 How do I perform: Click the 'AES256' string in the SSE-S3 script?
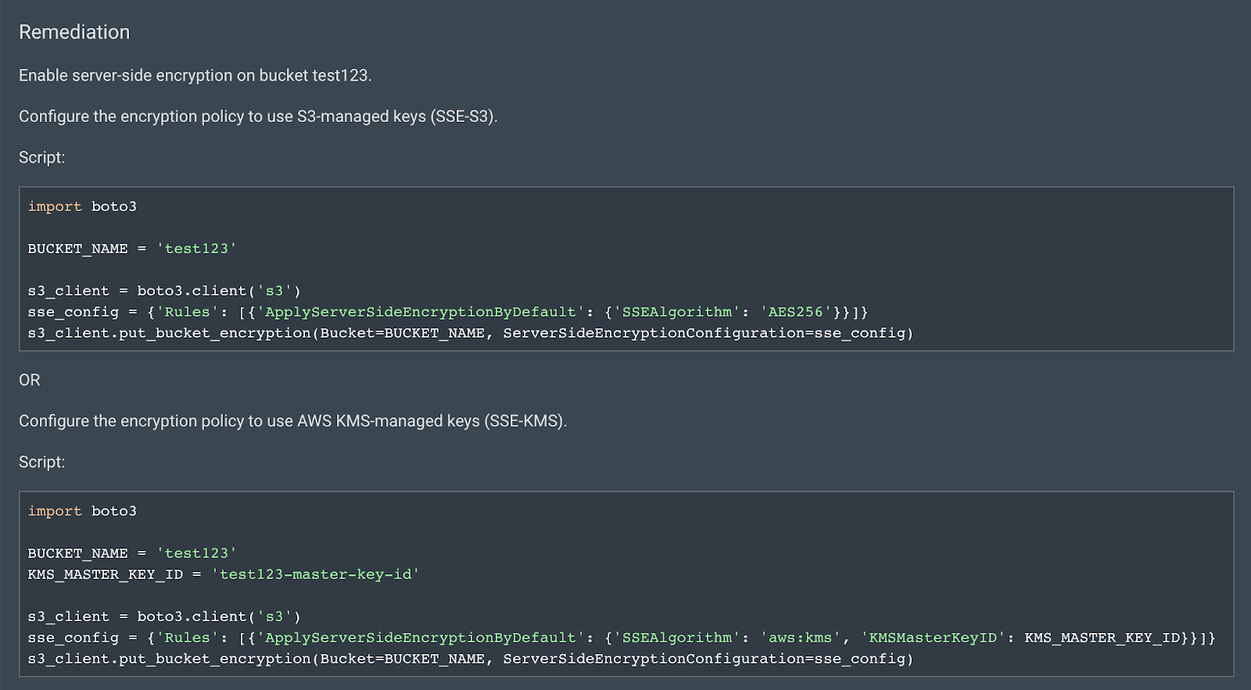(x=796, y=312)
